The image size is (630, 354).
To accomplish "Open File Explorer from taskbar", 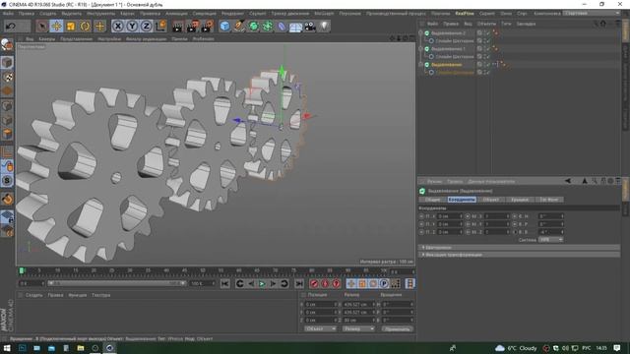I will (81, 348).
